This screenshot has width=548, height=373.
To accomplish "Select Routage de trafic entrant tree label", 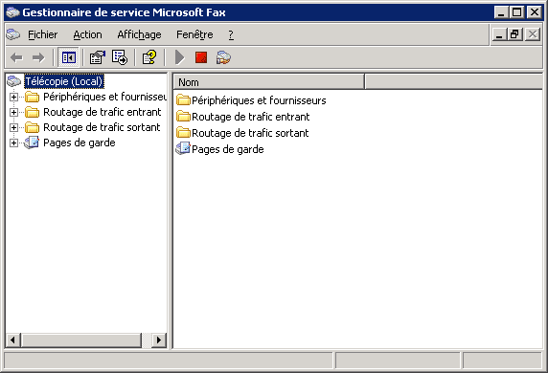I will (x=103, y=112).
